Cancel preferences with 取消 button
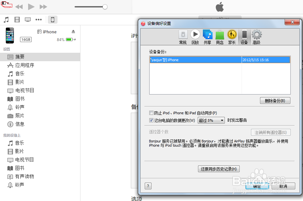Image resolution: width=303 pixels, height=201 pixels. 283,186
